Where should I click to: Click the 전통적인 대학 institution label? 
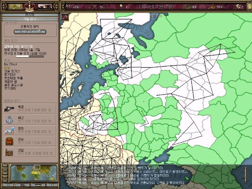click(30, 26)
